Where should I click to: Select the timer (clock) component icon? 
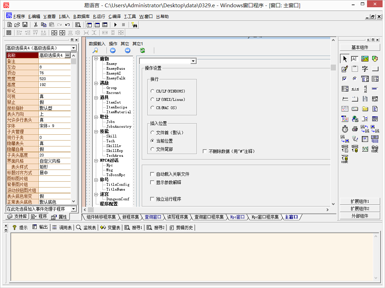pos(345,129)
